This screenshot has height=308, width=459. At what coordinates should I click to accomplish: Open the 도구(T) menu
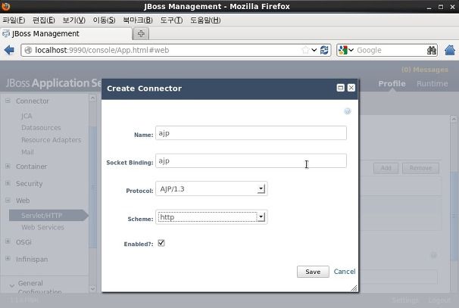[x=171, y=20]
